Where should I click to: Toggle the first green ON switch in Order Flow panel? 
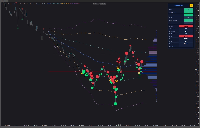tap(188, 9)
